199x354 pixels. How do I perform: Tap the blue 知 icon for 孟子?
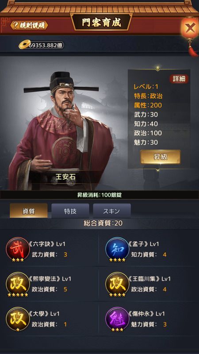pyautogui.click(x=117, y=249)
